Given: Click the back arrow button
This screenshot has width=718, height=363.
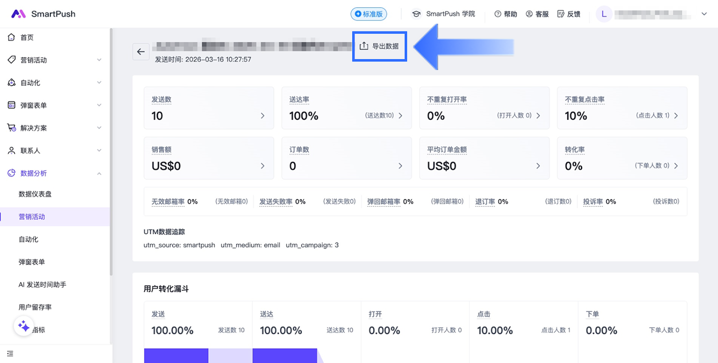Looking at the screenshot, I should pyautogui.click(x=140, y=52).
